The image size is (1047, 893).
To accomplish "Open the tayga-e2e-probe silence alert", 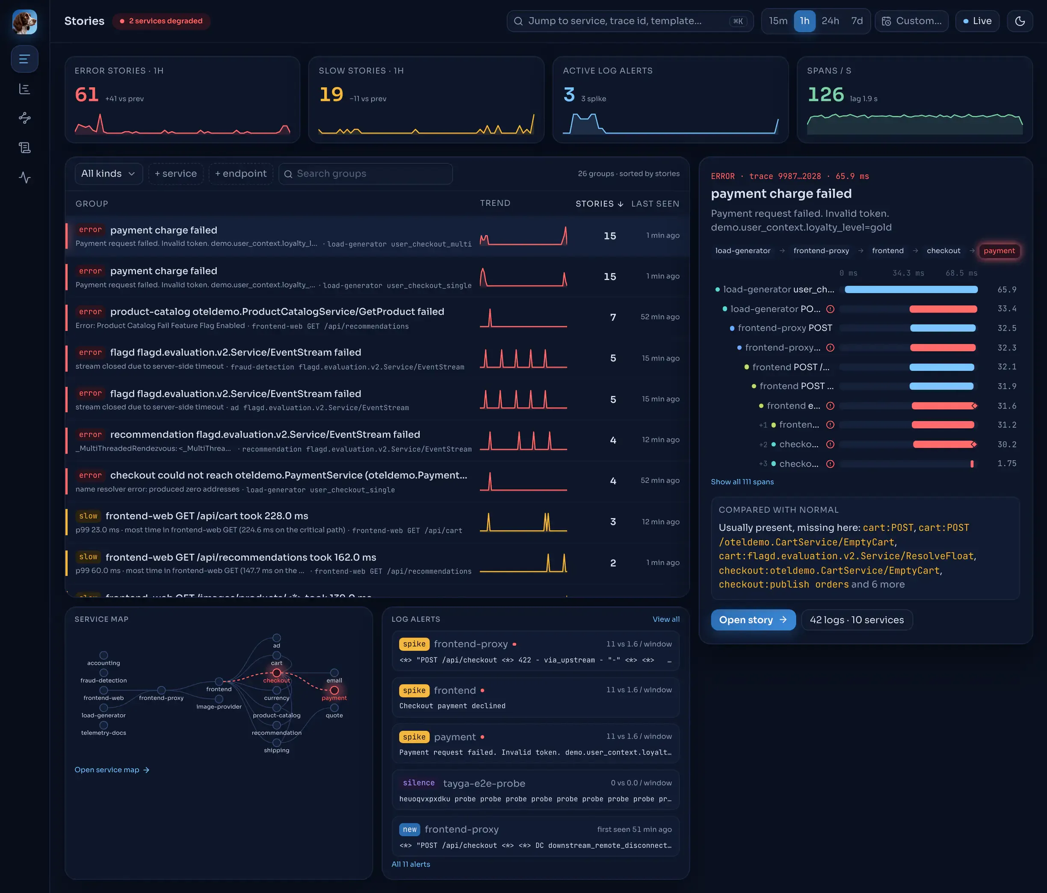I will pyautogui.click(x=535, y=790).
